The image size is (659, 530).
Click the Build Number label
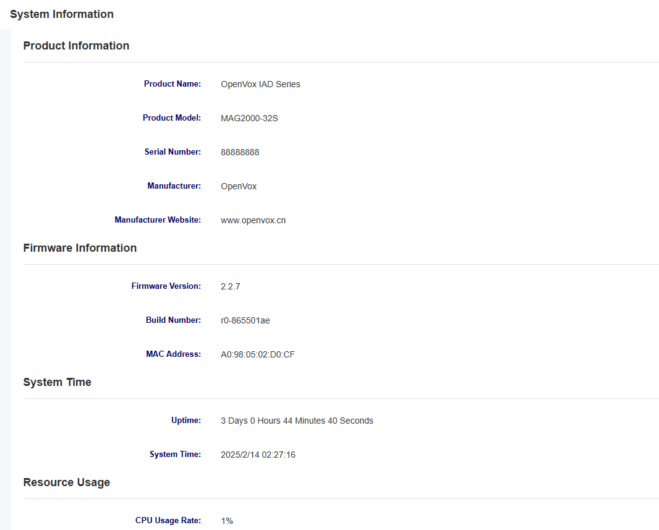pos(173,320)
